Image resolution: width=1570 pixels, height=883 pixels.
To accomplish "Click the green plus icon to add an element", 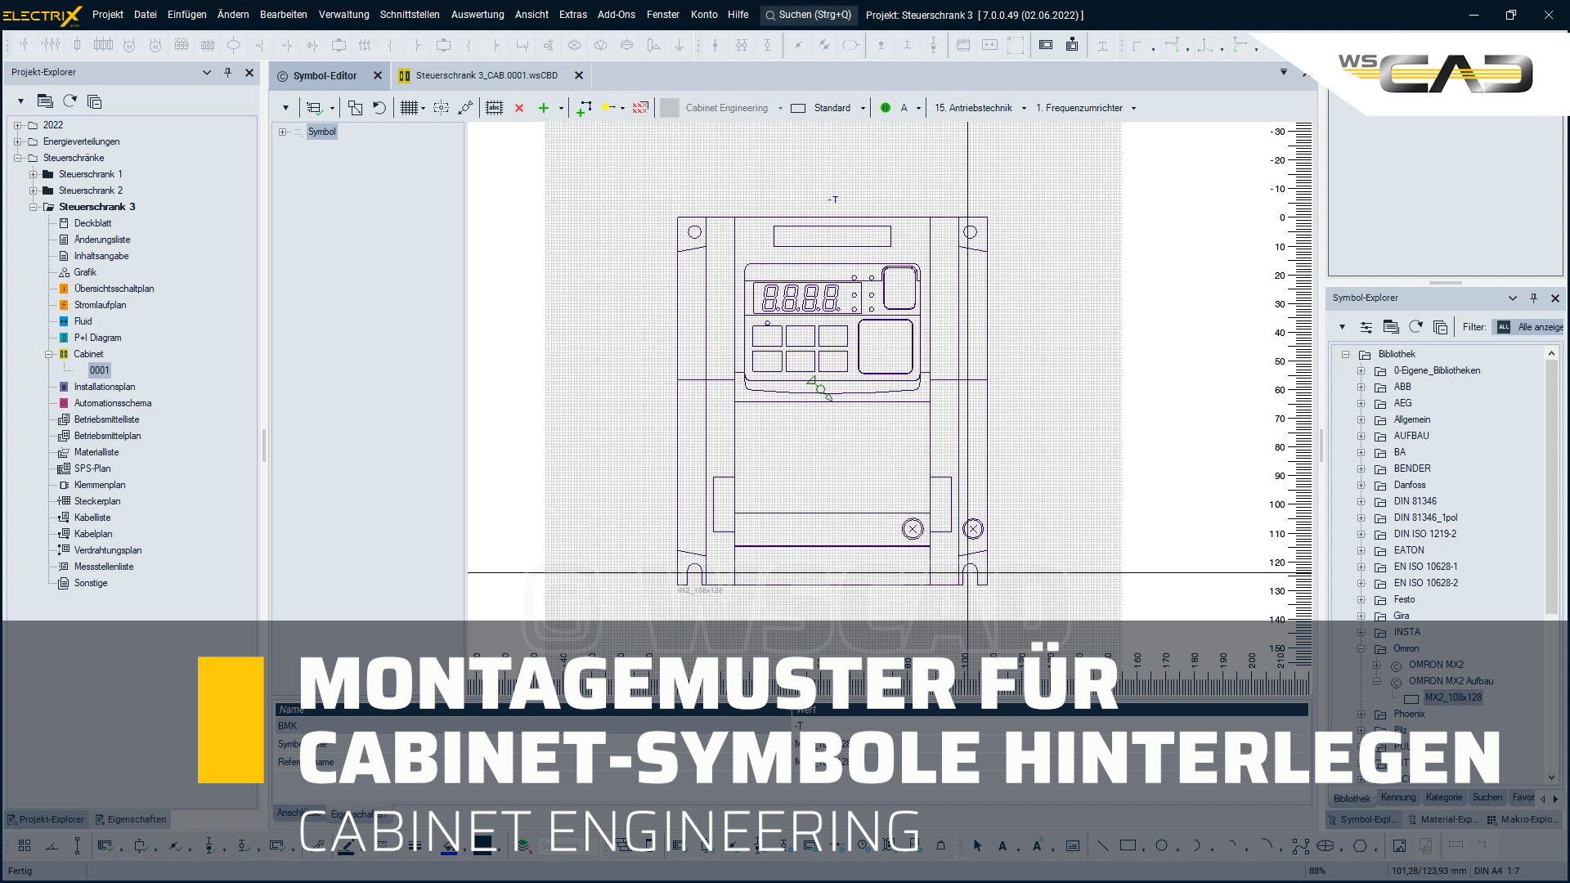I will [544, 107].
